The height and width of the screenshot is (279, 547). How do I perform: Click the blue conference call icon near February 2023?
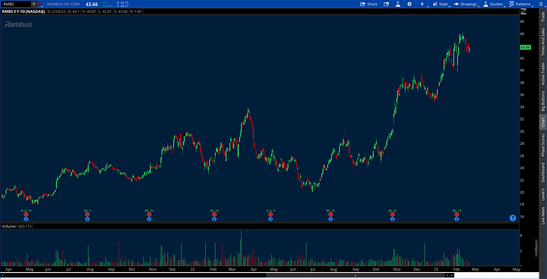coord(457,219)
